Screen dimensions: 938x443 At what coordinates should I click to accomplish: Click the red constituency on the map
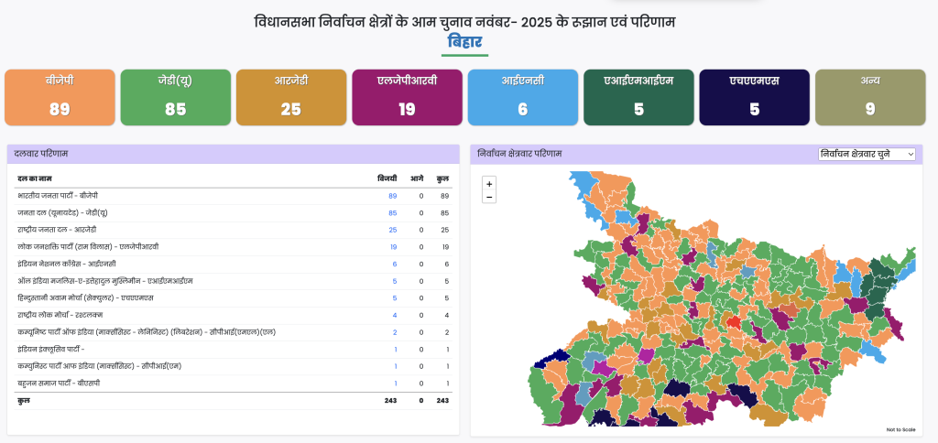732,321
